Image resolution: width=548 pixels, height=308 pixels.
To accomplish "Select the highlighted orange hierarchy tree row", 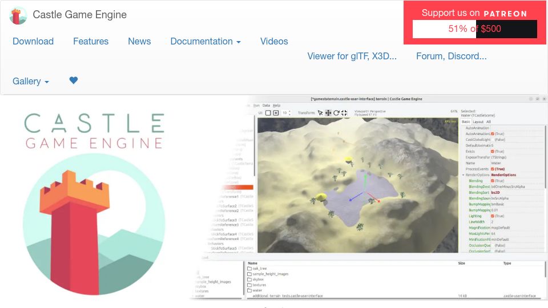I will (238, 187).
